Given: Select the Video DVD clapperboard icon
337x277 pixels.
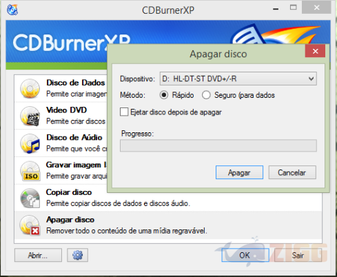Looking at the screenshot, I should 30,116.
